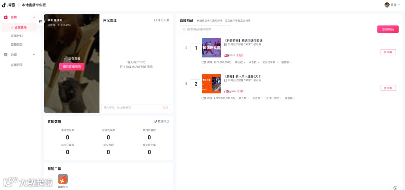Click the 累计观众数 value
The height and width of the screenshot is (190, 405).
point(67,137)
